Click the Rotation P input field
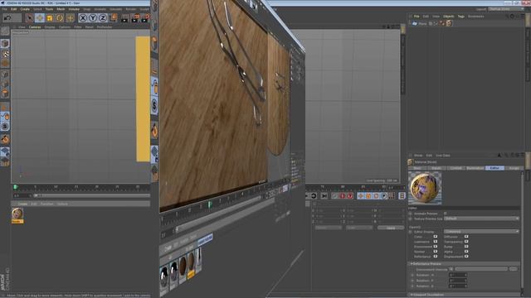 [x=457, y=281]
